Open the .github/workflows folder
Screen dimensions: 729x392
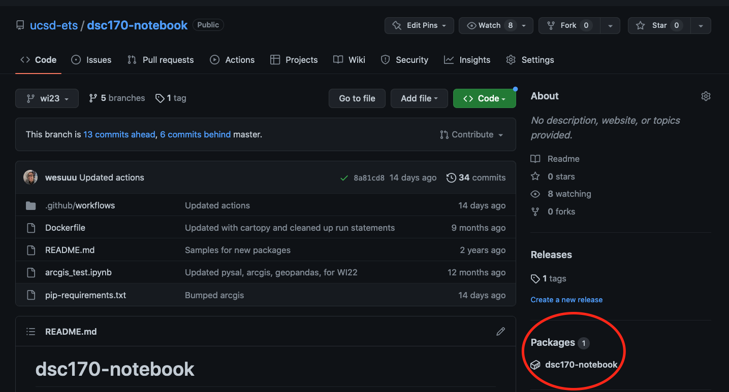[80, 205]
